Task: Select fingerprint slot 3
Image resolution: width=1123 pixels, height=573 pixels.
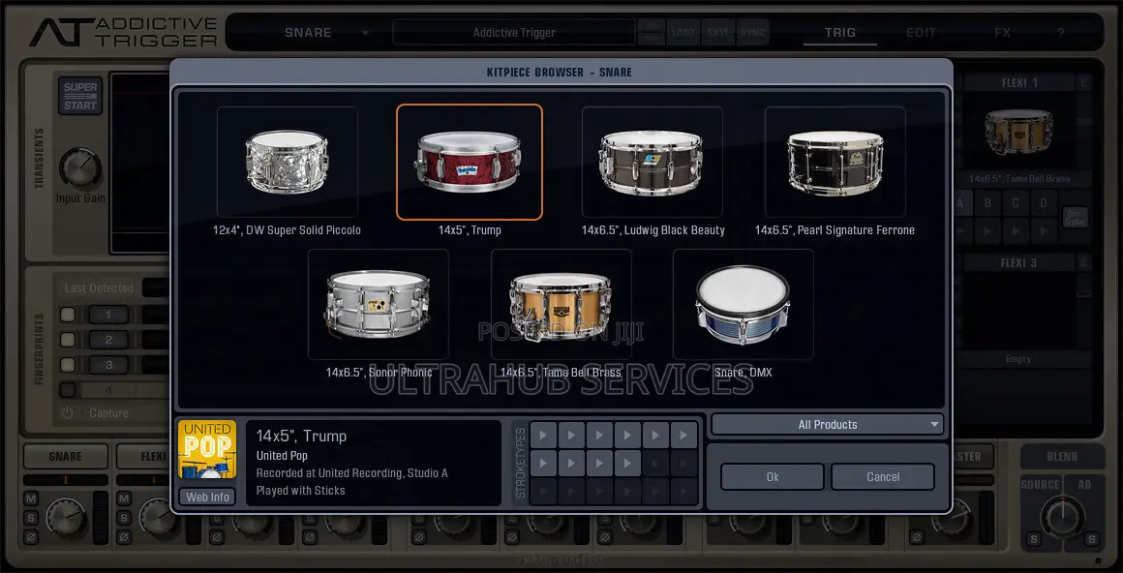Action: pos(108,365)
